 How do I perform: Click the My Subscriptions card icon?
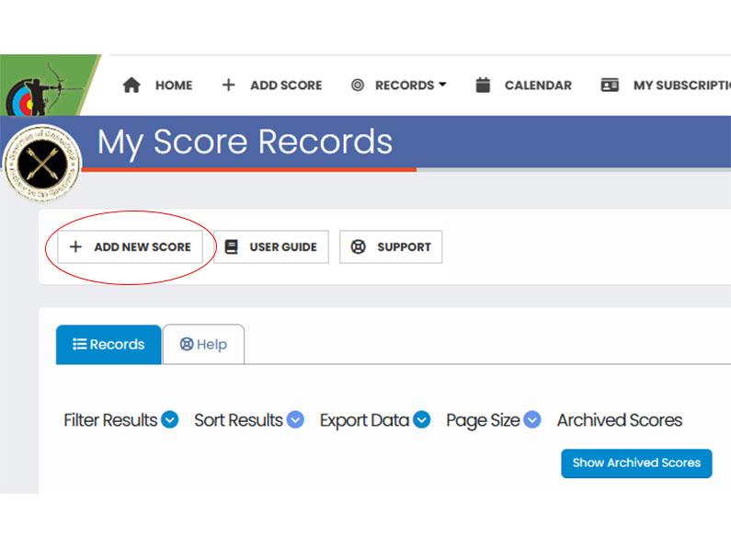pyautogui.click(x=610, y=85)
